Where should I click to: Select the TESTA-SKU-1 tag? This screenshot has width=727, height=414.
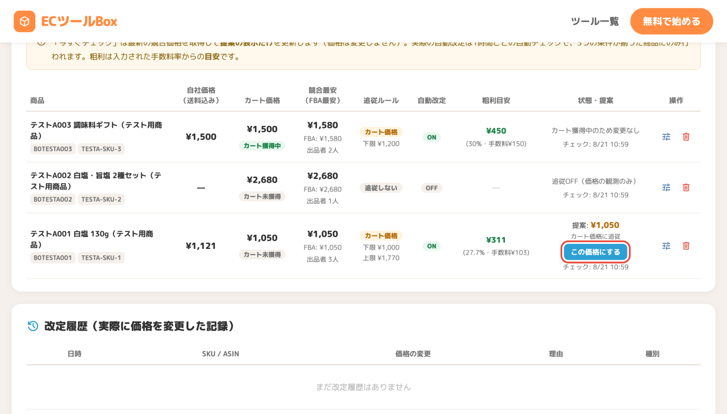(x=101, y=257)
